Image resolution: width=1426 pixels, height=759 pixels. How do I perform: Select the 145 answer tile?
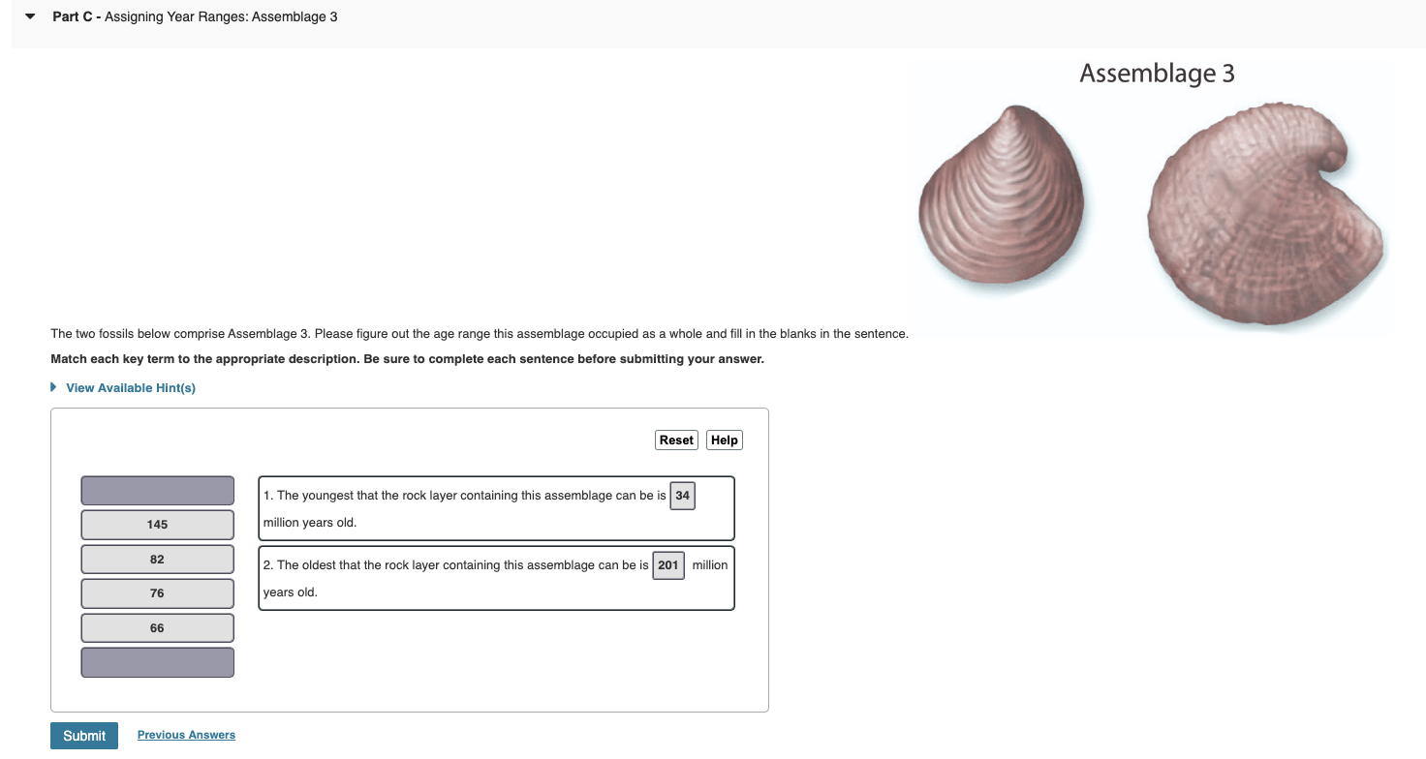tap(157, 524)
